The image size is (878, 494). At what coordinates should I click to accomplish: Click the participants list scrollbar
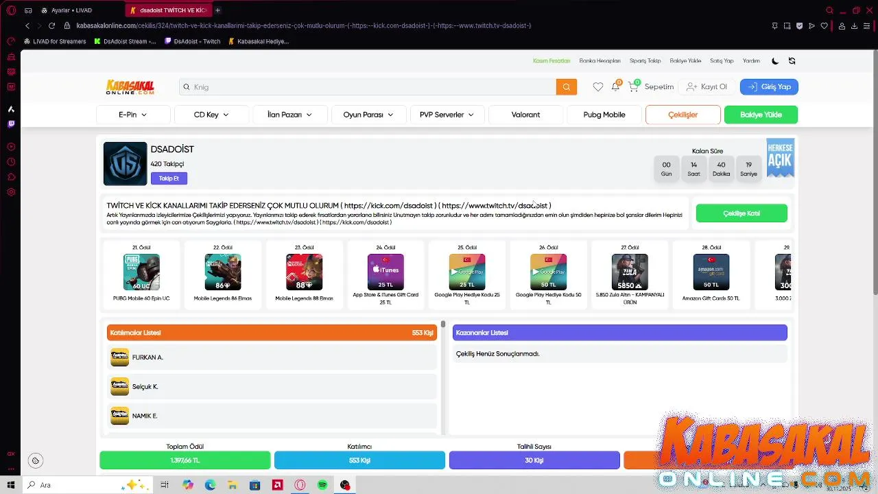click(x=443, y=324)
